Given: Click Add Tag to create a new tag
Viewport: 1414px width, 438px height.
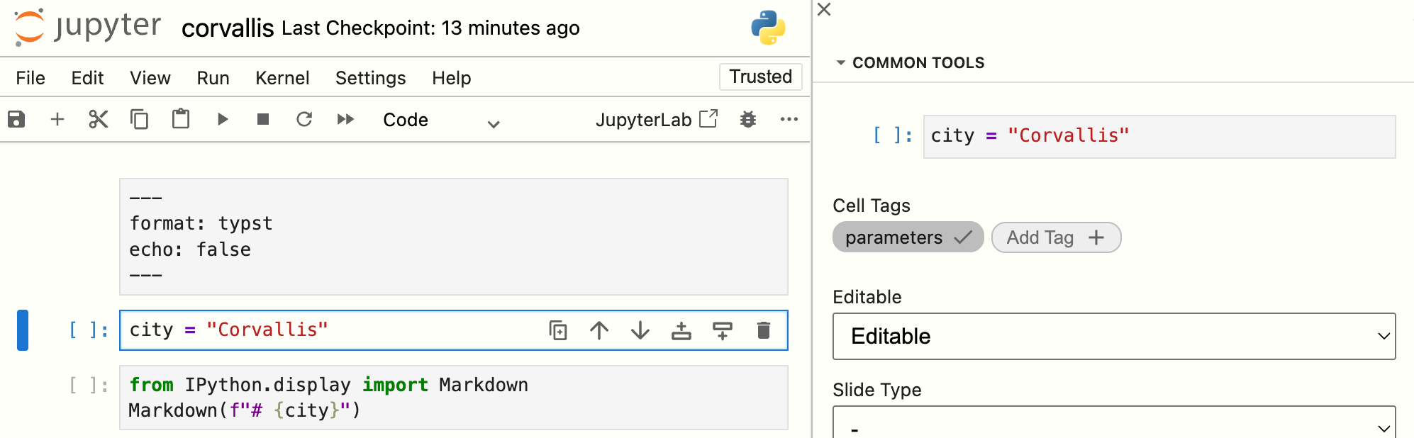Looking at the screenshot, I should click(1055, 237).
